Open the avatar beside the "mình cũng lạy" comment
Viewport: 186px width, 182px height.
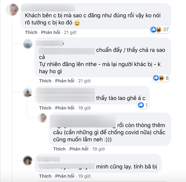coord(28,160)
